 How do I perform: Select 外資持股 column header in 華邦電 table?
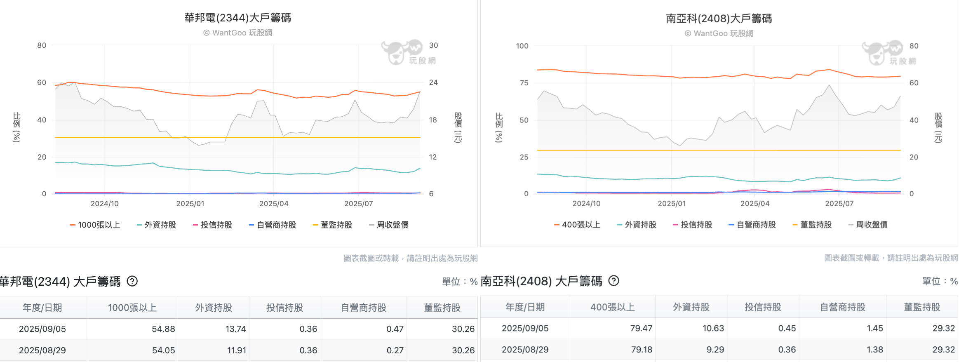point(214,308)
